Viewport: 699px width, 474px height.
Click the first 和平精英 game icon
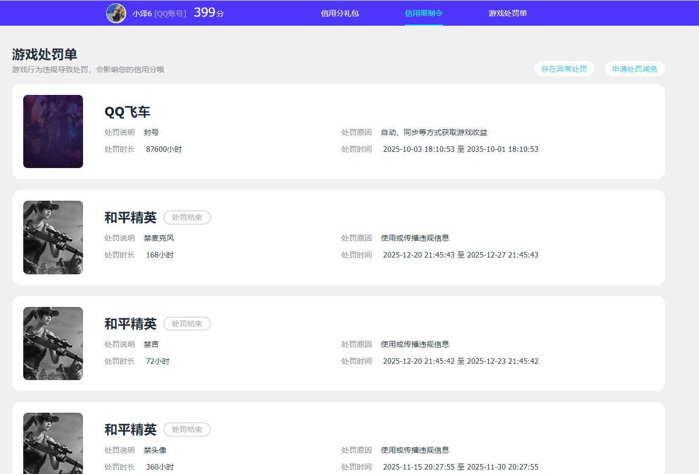53,237
